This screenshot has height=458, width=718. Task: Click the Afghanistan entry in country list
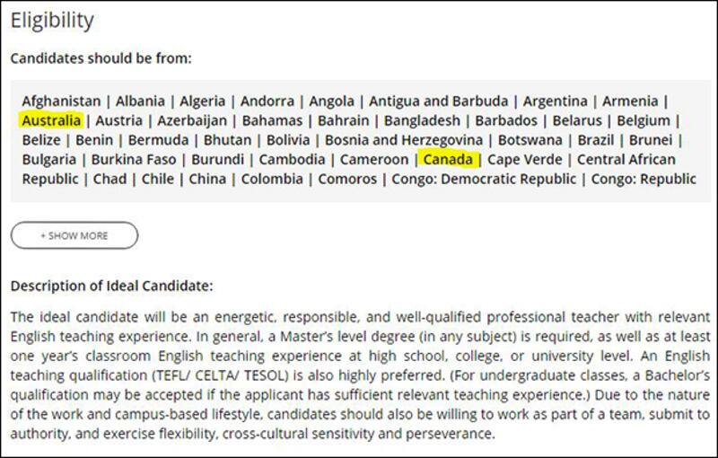(x=61, y=101)
